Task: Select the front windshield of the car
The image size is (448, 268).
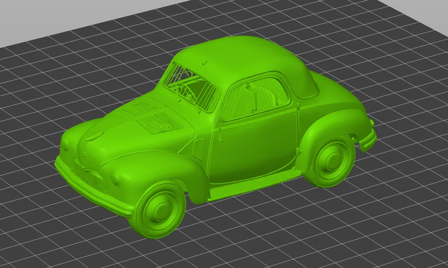Action: (191, 88)
